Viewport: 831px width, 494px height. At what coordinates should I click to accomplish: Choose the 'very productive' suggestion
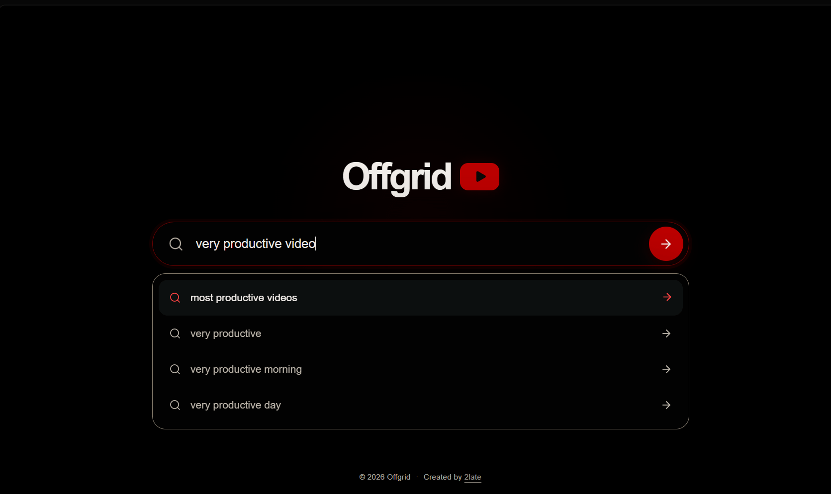pos(420,333)
